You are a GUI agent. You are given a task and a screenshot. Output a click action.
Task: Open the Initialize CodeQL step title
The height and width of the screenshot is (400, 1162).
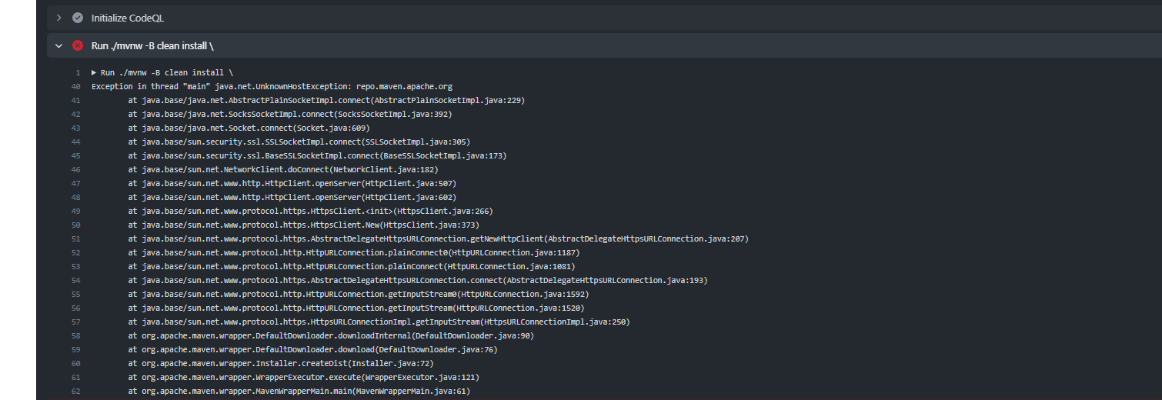click(128, 18)
